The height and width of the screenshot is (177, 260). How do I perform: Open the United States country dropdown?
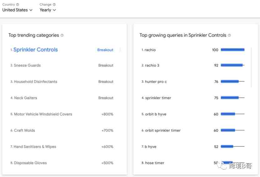17,10
